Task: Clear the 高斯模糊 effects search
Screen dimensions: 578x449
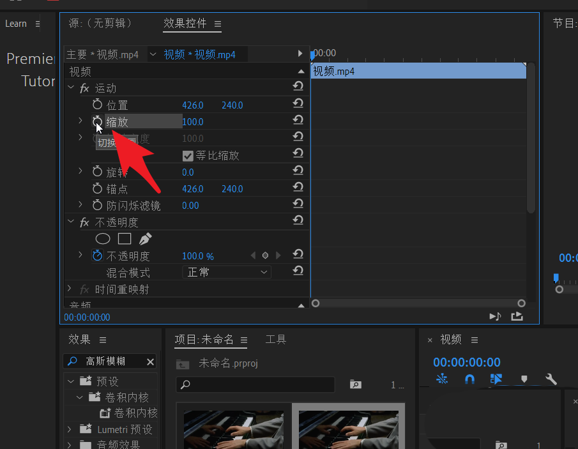Action: (x=150, y=362)
